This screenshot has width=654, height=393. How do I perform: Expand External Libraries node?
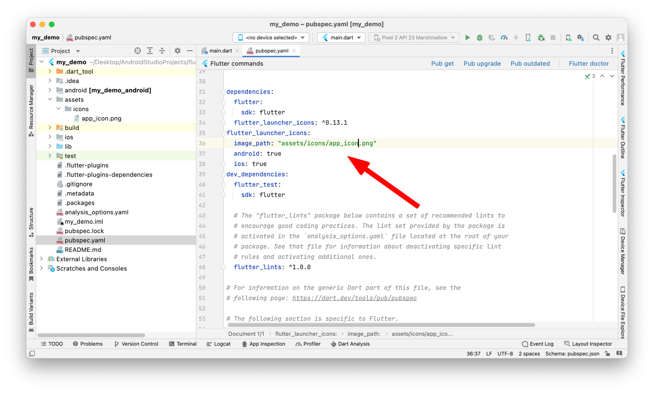click(x=42, y=259)
